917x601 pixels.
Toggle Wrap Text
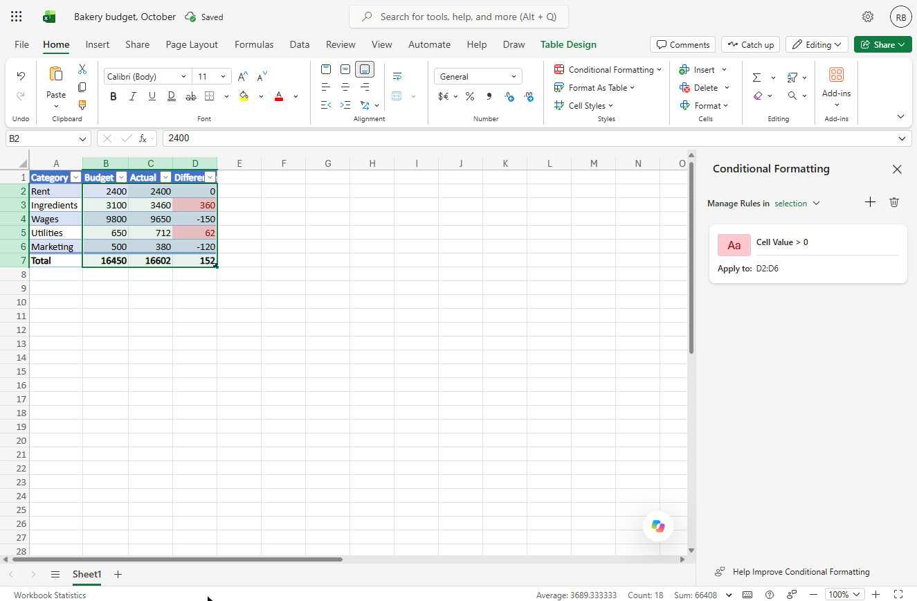tap(397, 76)
